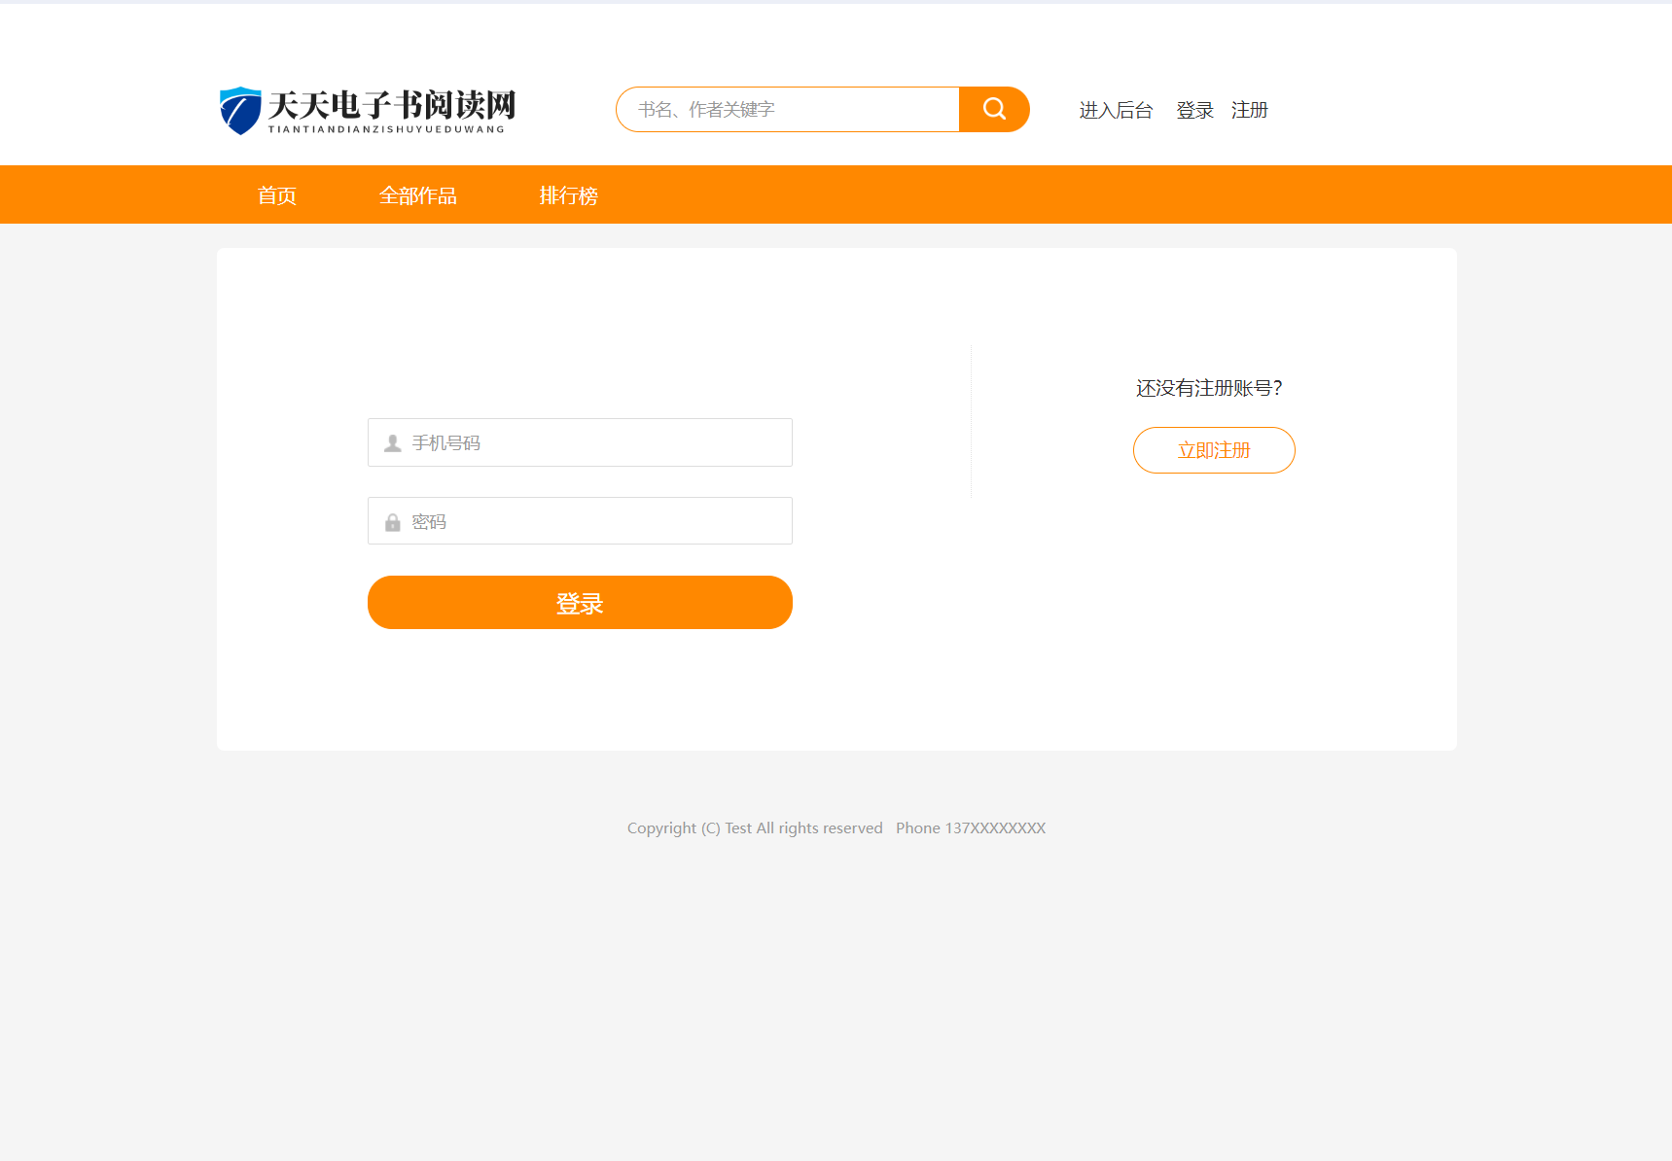Screen dimensions: 1672x1161
Task: Click the copyright notice at page bottom
Action: click(x=755, y=827)
